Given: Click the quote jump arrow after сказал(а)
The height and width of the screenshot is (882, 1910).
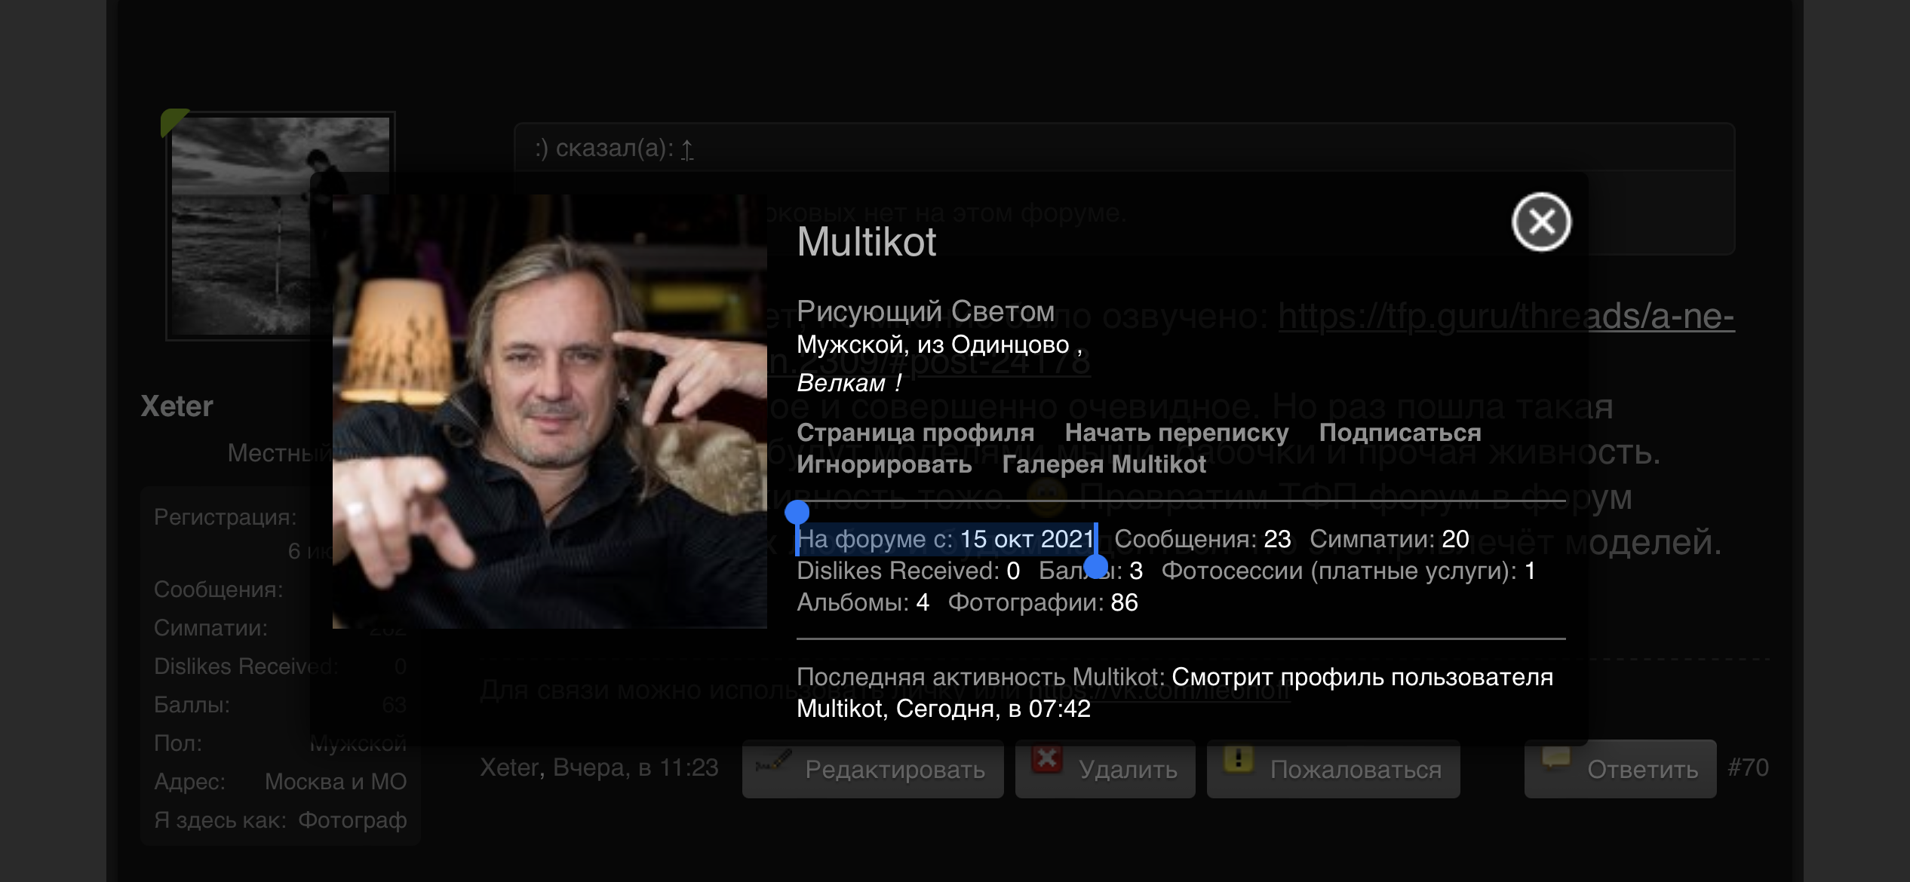Looking at the screenshot, I should [686, 149].
